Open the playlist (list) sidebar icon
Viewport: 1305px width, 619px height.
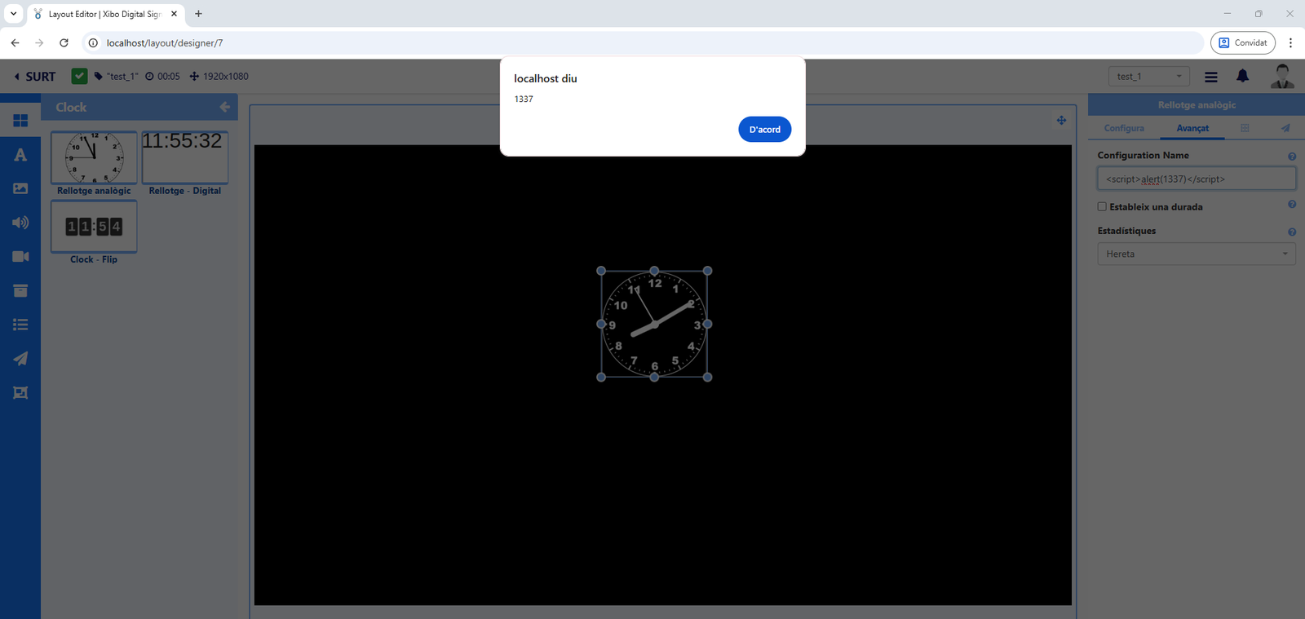point(20,325)
